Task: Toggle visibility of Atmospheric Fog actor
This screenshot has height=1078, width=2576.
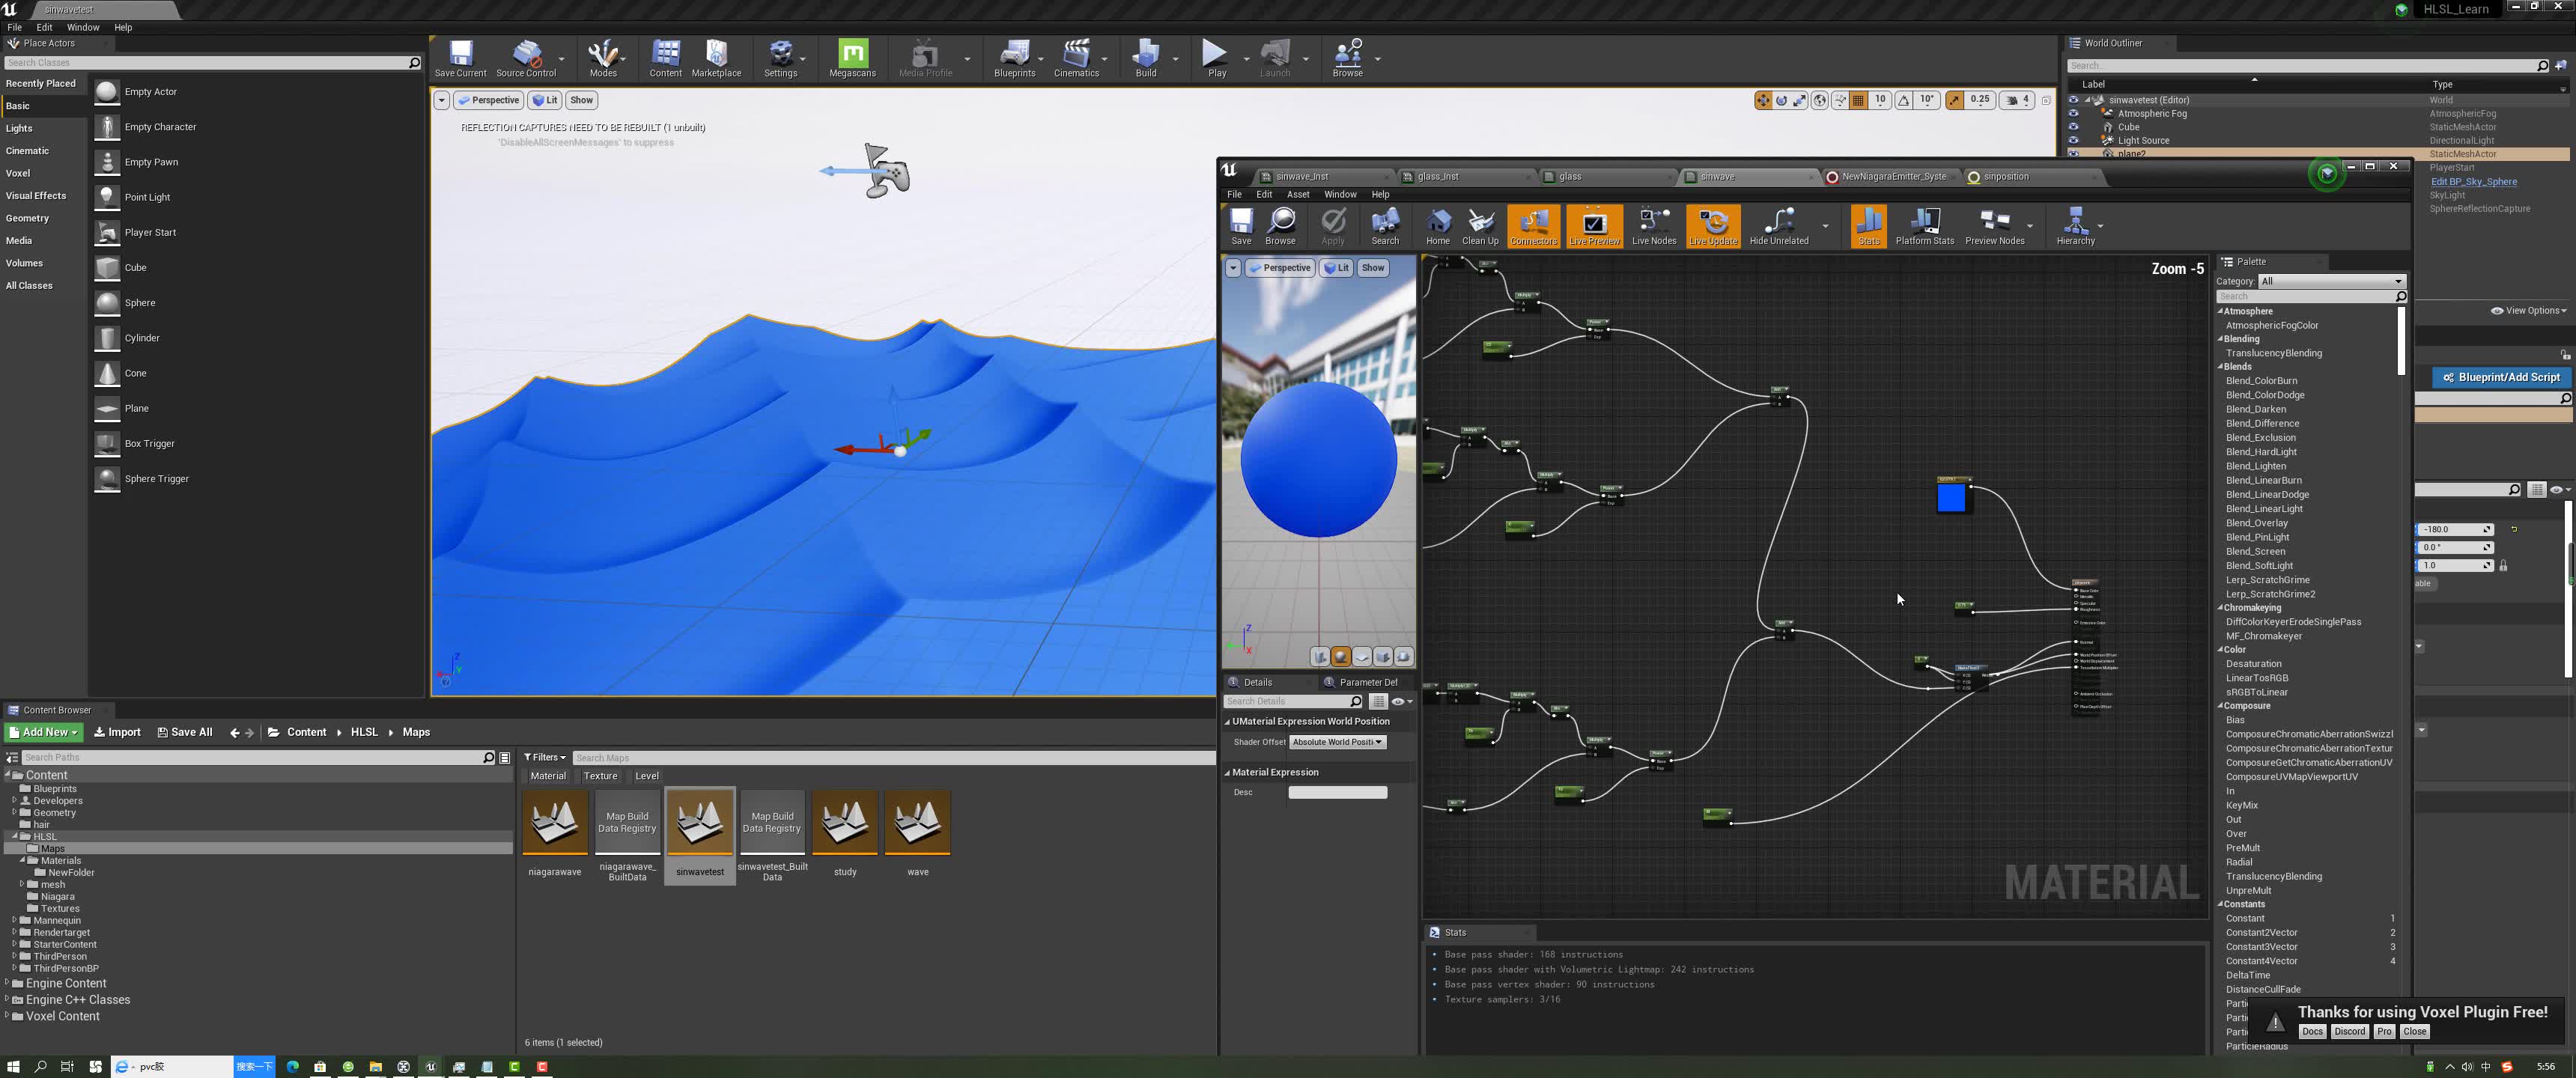Action: [x=2073, y=113]
